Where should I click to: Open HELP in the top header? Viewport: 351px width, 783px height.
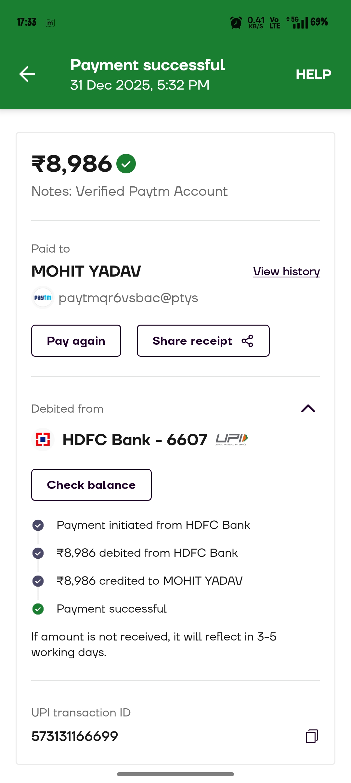click(x=313, y=74)
